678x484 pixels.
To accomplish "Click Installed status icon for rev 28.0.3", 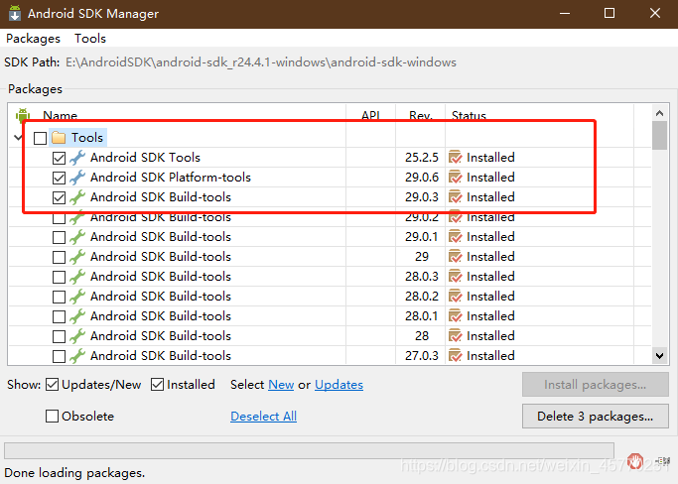I will [x=456, y=277].
